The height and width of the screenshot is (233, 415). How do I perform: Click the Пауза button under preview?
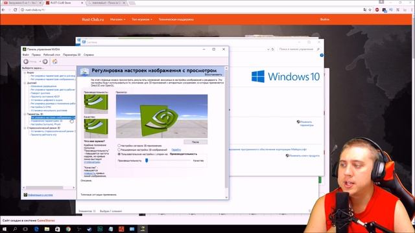195,142
